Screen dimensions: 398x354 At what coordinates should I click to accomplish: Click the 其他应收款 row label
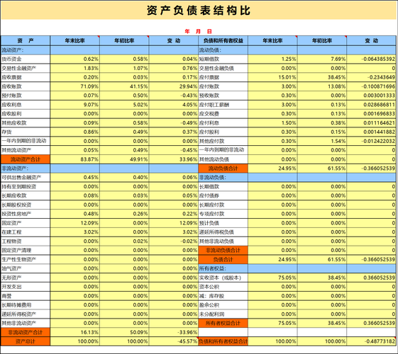[x=26, y=122]
